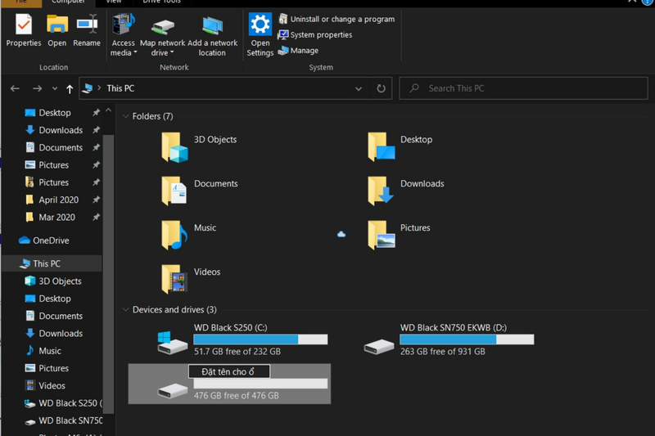Click the 51.7 GB free of 232 GB text

pyautogui.click(x=237, y=352)
